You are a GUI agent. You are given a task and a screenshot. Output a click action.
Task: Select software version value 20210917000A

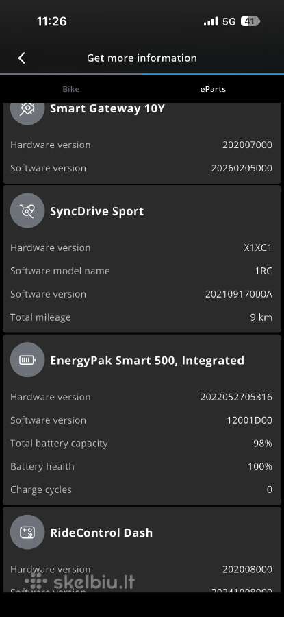coord(239,294)
